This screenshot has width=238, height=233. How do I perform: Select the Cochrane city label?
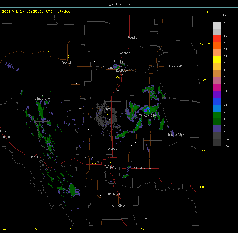click(89, 157)
